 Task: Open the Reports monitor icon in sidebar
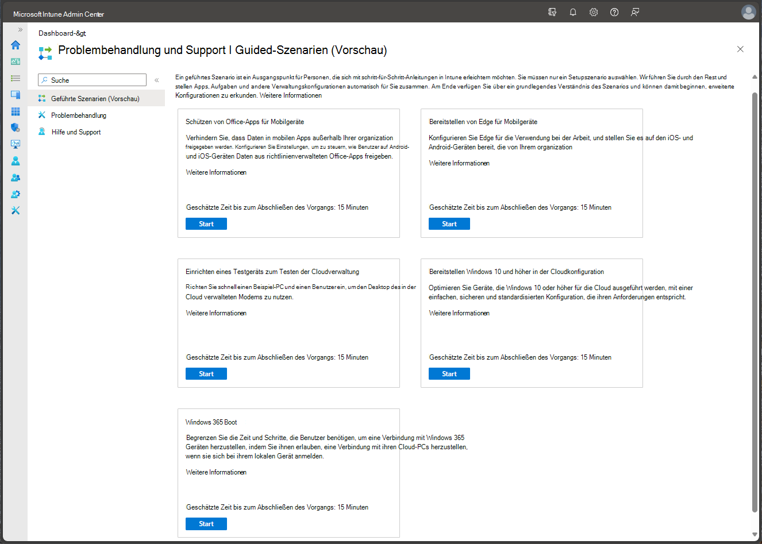[16, 144]
